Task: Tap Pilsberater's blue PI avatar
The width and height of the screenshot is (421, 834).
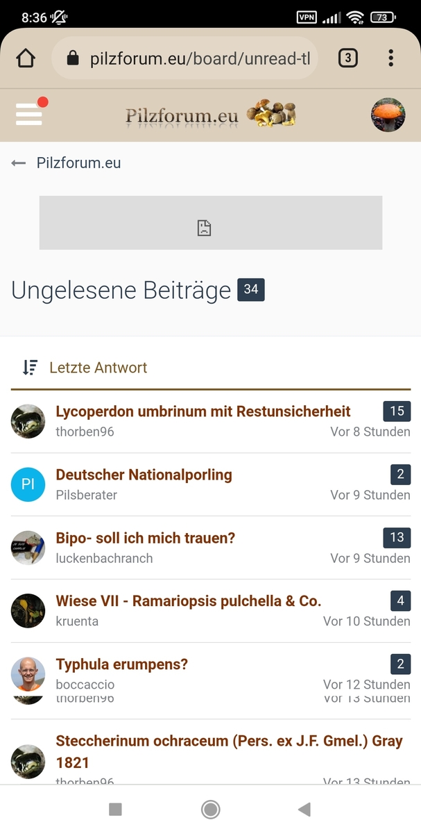Action: (28, 484)
